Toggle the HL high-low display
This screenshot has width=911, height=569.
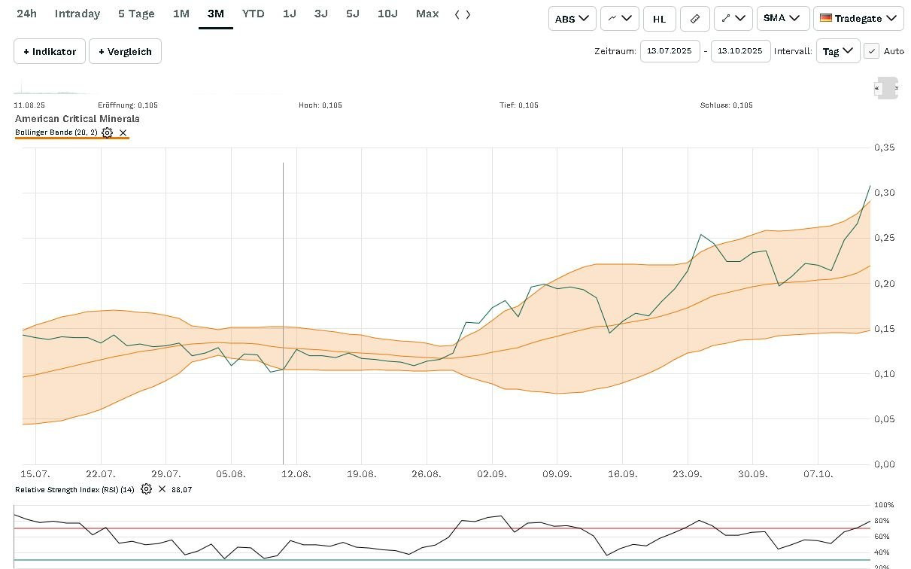659,19
